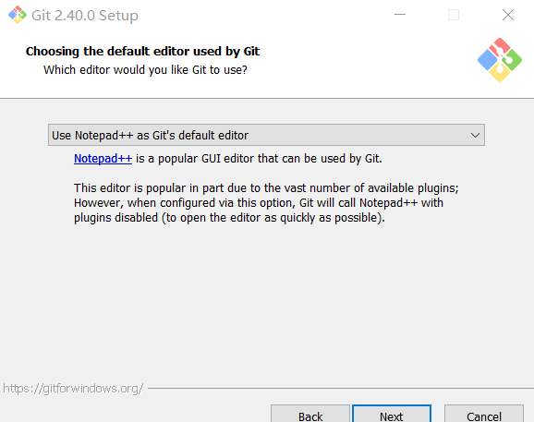Image resolution: width=534 pixels, height=422 pixels.
Task: Click the separator line beside the gitforwindows URL
Action: [x=341, y=388]
